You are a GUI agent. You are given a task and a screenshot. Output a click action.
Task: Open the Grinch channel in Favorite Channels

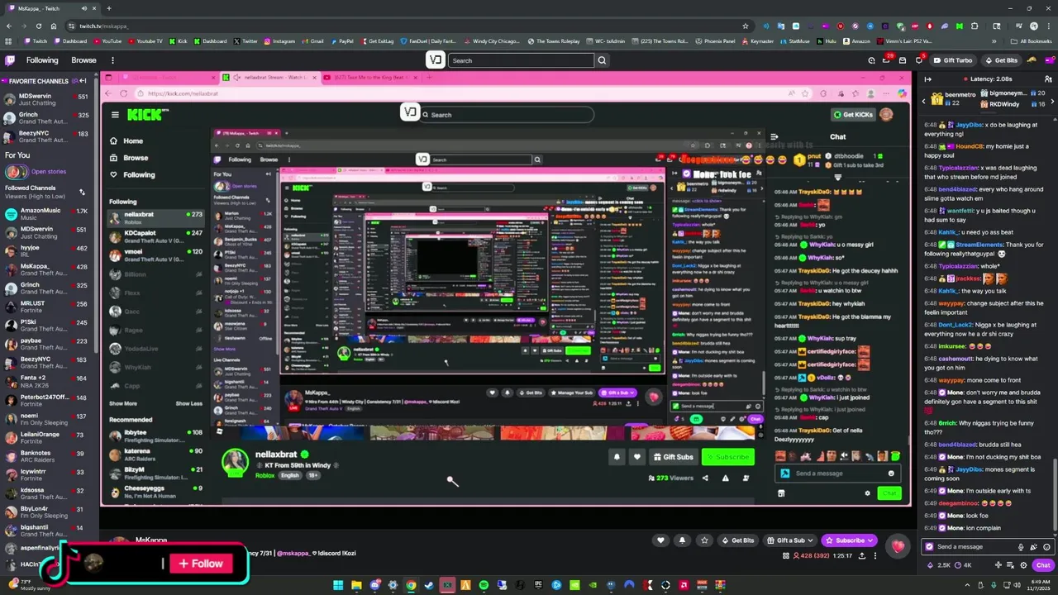point(49,118)
